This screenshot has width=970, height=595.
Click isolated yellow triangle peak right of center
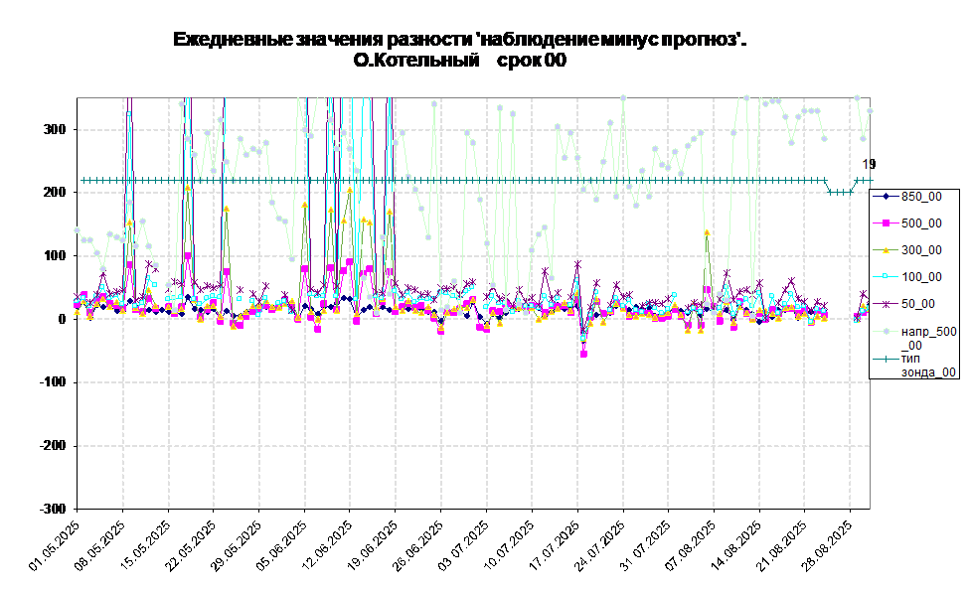(x=707, y=233)
